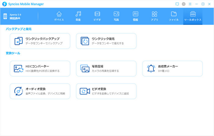214x136 pixels.
Task: Open the ビデオ tab
Action: 97,16
